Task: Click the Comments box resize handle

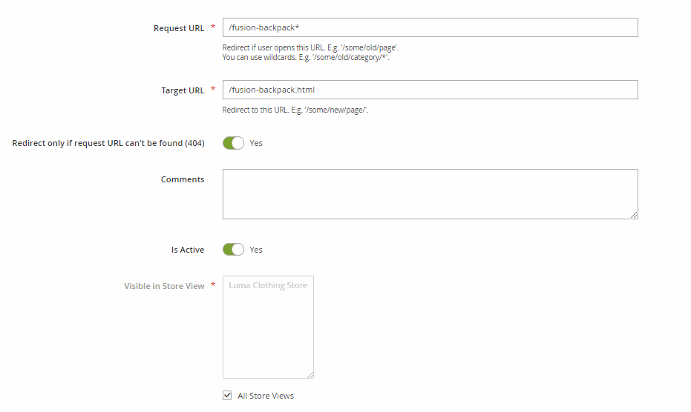Action: click(x=634, y=215)
